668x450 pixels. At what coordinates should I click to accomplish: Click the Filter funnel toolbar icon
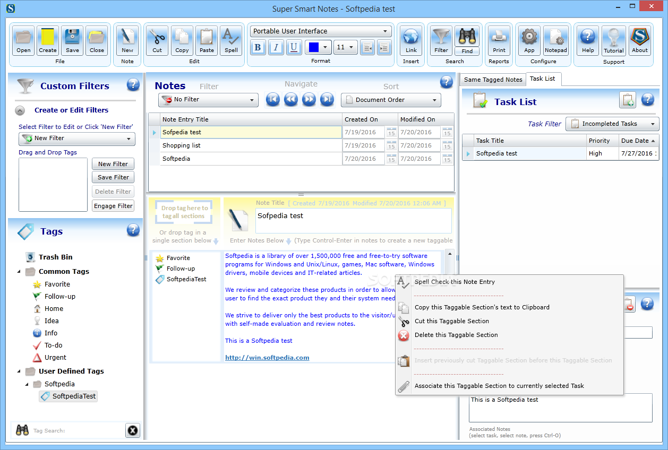pyautogui.click(x=441, y=40)
